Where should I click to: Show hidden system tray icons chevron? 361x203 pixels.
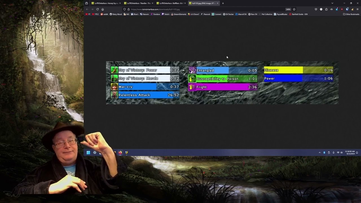320,153
